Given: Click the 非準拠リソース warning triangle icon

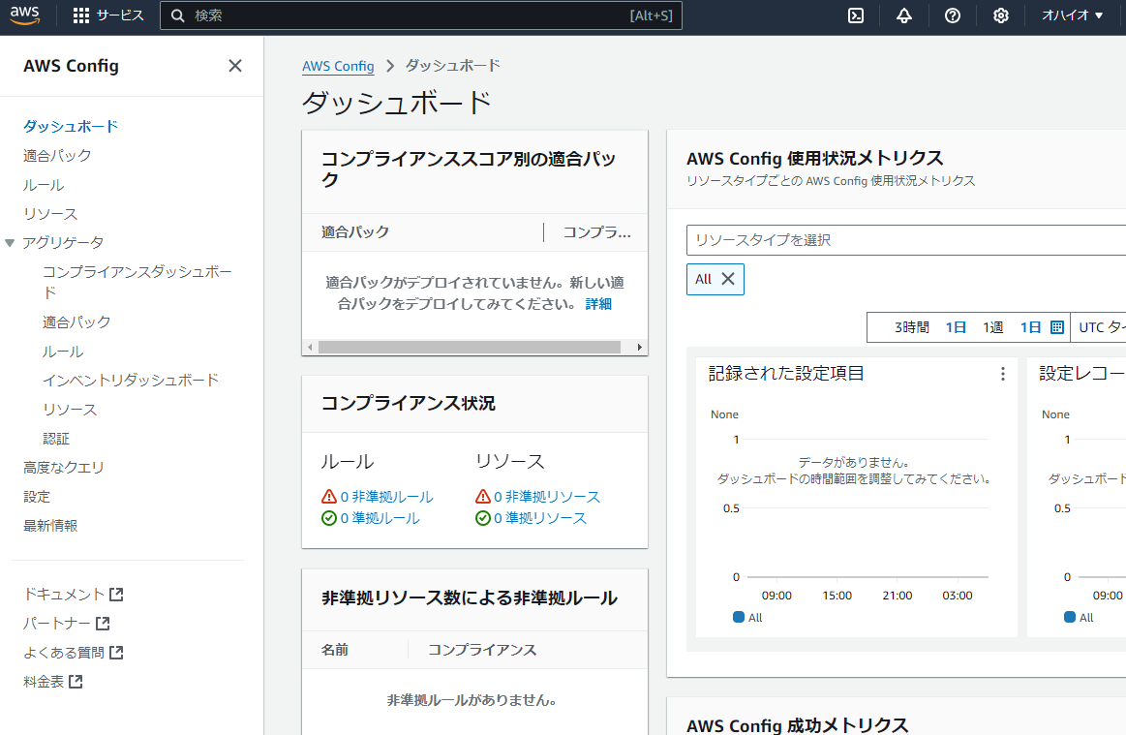Looking at the screenshot, I should [x=482, y=497].
